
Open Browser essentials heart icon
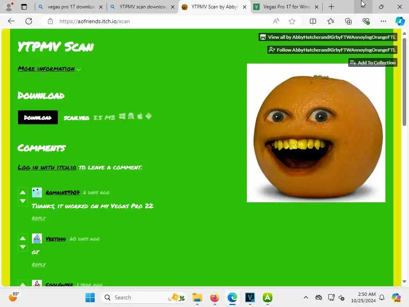366,21
